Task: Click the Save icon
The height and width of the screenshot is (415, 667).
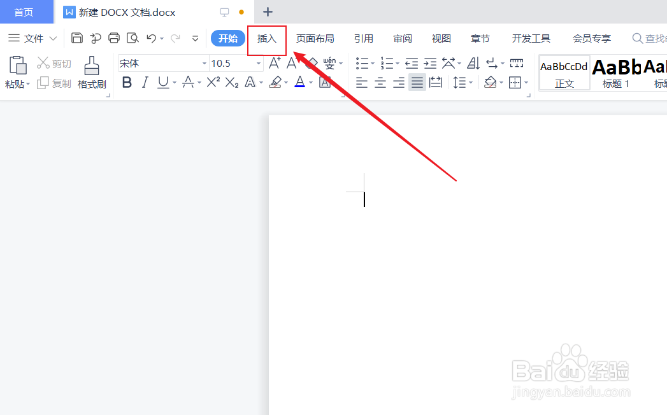Action: click(76, 38)
